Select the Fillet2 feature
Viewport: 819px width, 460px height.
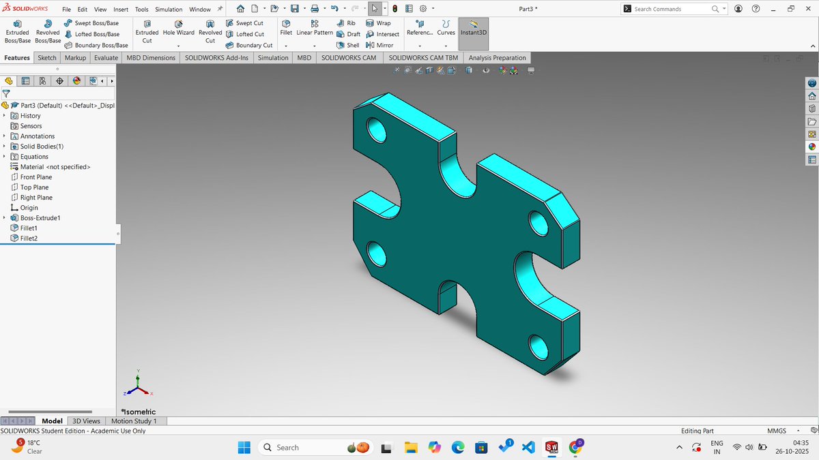pos(25,239)
